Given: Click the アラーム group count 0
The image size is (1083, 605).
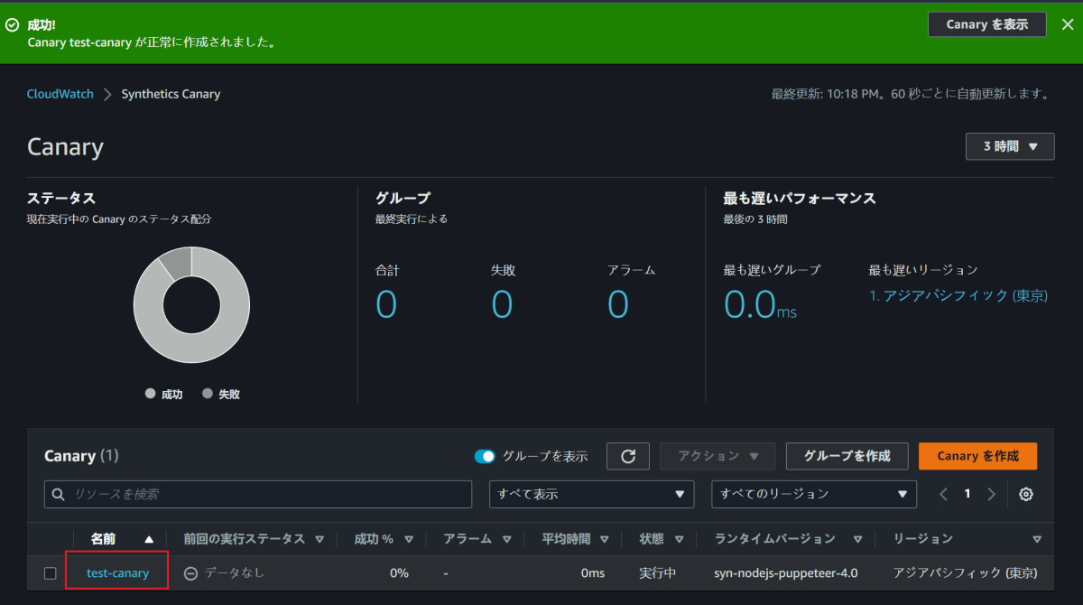Looking at the screenshot, I should (618, 304).
